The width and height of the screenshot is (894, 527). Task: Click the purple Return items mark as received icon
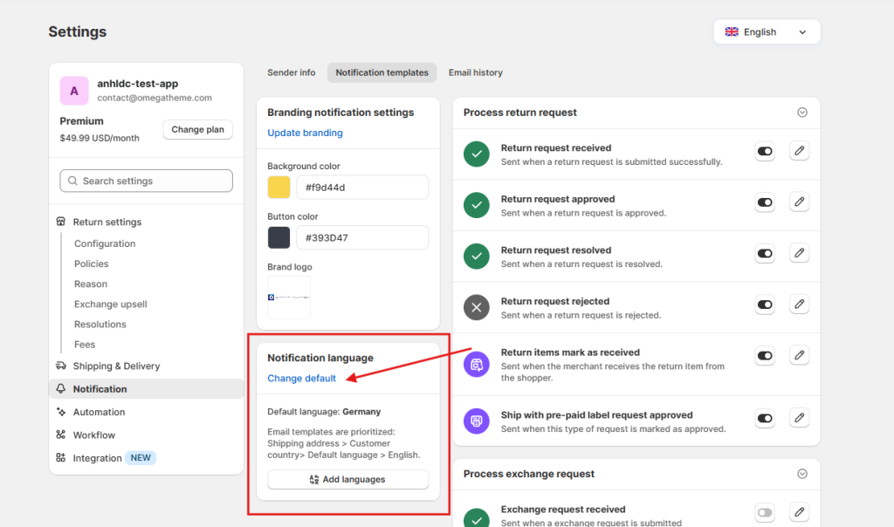click(476, 363)
